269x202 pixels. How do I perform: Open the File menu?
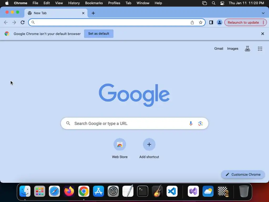coord(35,3)
